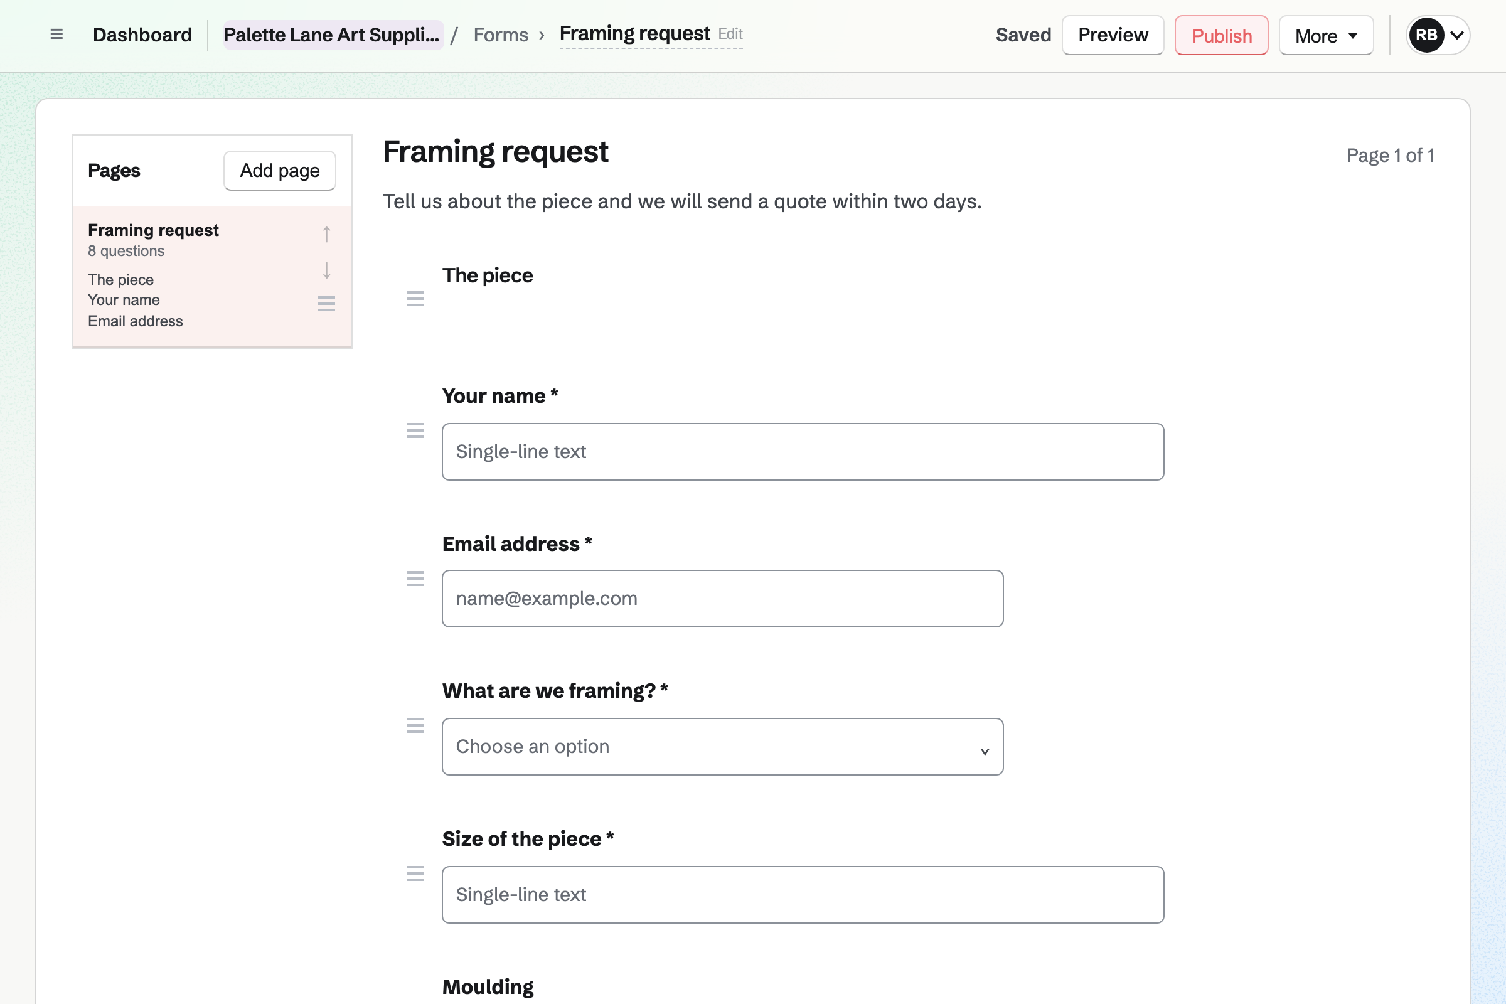The width and height of the screenshot is (1506, 1004).
Task: Edit the Framing request form title
Action: (x=651, y=34)
